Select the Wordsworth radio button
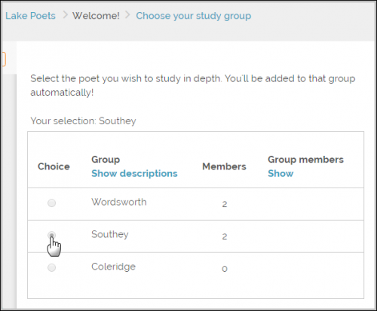377x311 pixels. click(51, 203)
